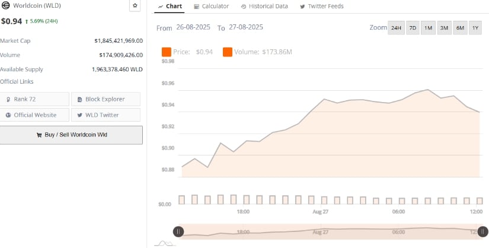Toggle the Volume series legend swatch
This screenshot has width=489, height=248.
(228, 52)
